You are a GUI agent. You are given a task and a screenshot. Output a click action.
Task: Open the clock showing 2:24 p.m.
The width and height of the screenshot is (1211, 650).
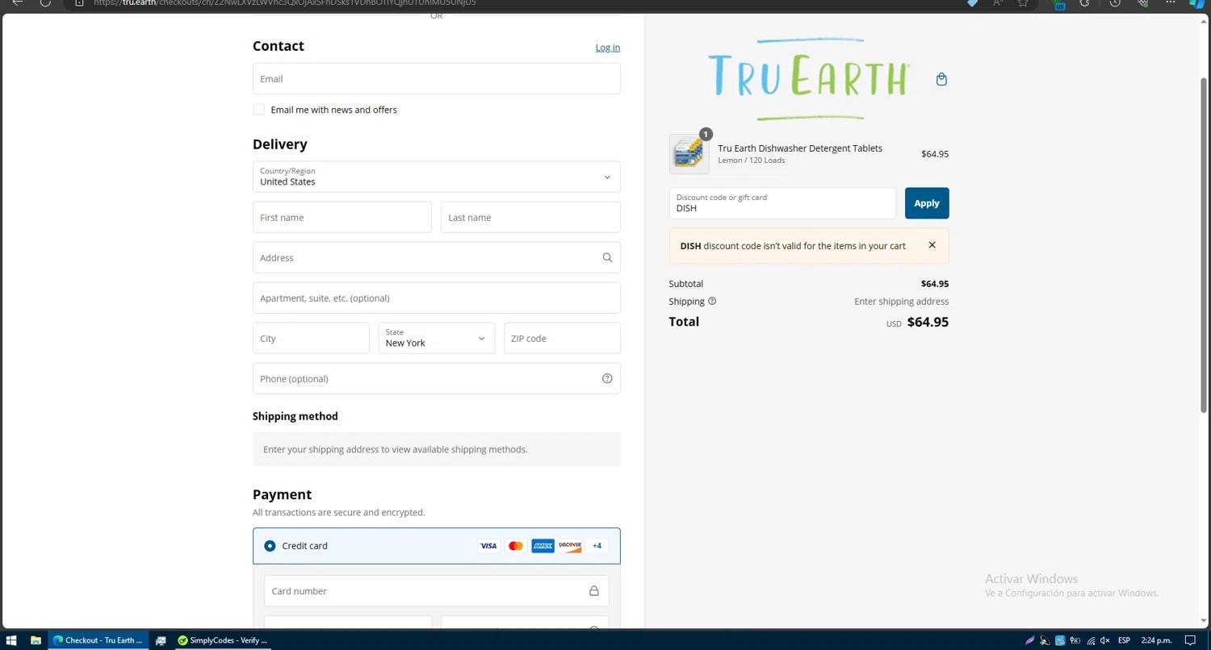pos(1156,640)
